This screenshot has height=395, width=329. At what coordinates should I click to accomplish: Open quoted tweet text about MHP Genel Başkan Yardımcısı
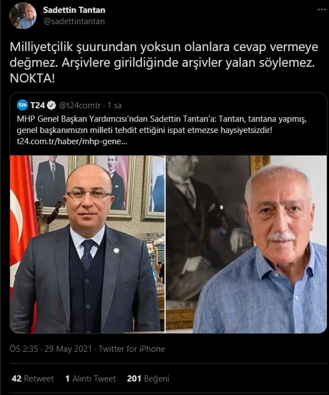tap(161, 125)
